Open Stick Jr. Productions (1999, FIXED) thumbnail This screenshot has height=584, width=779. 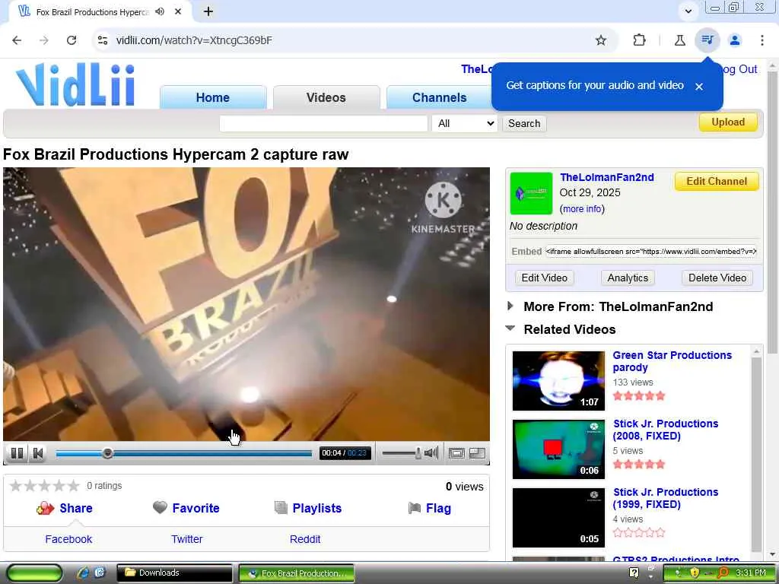point(558,517)
